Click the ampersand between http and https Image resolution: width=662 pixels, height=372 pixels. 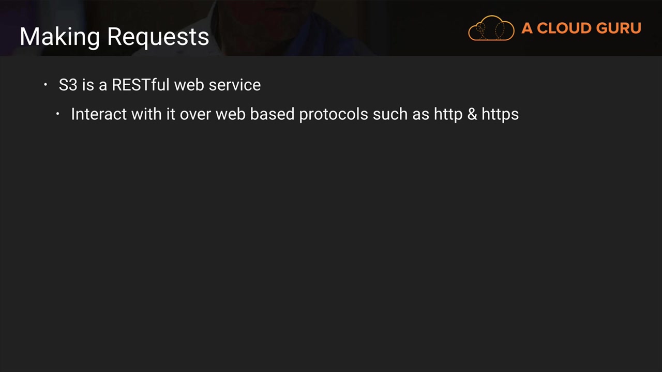(x=472, y=114)
